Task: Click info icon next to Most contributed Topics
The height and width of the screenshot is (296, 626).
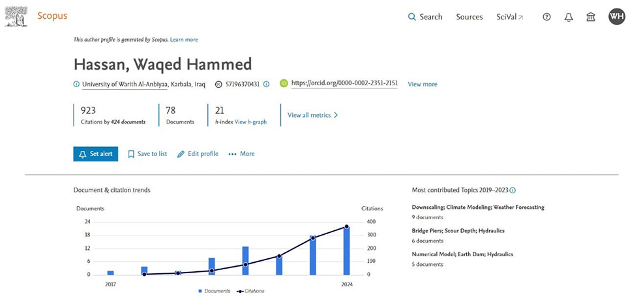Action: (513, 190)
